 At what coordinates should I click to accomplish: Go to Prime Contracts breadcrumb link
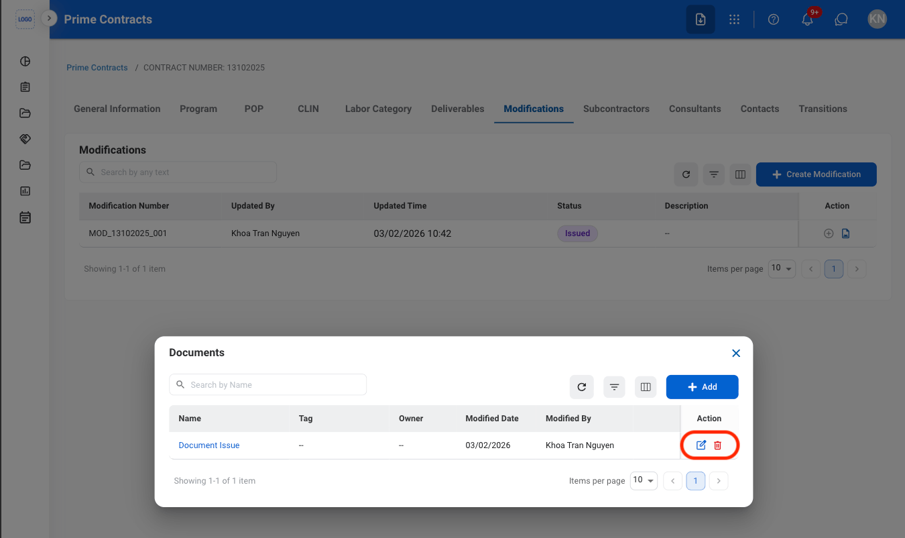tap(97, 68)
